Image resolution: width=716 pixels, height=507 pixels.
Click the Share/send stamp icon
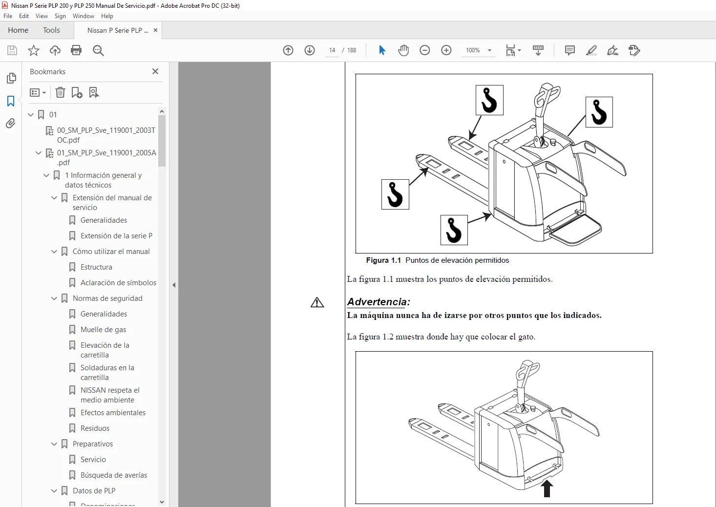(634, 50)
